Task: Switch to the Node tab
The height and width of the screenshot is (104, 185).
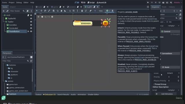Action: (x=164, y=7)
